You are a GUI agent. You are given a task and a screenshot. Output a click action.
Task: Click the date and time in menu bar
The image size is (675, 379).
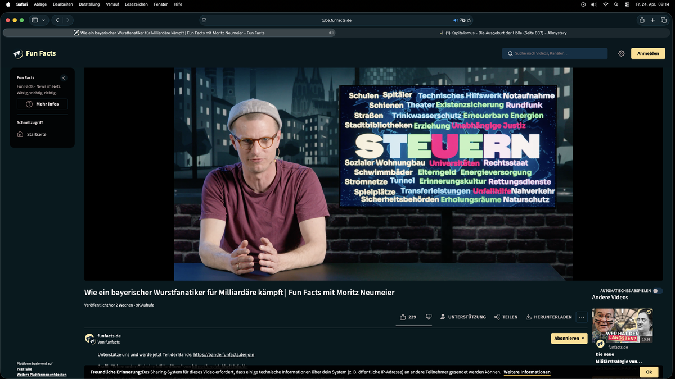tap(654, 4)
